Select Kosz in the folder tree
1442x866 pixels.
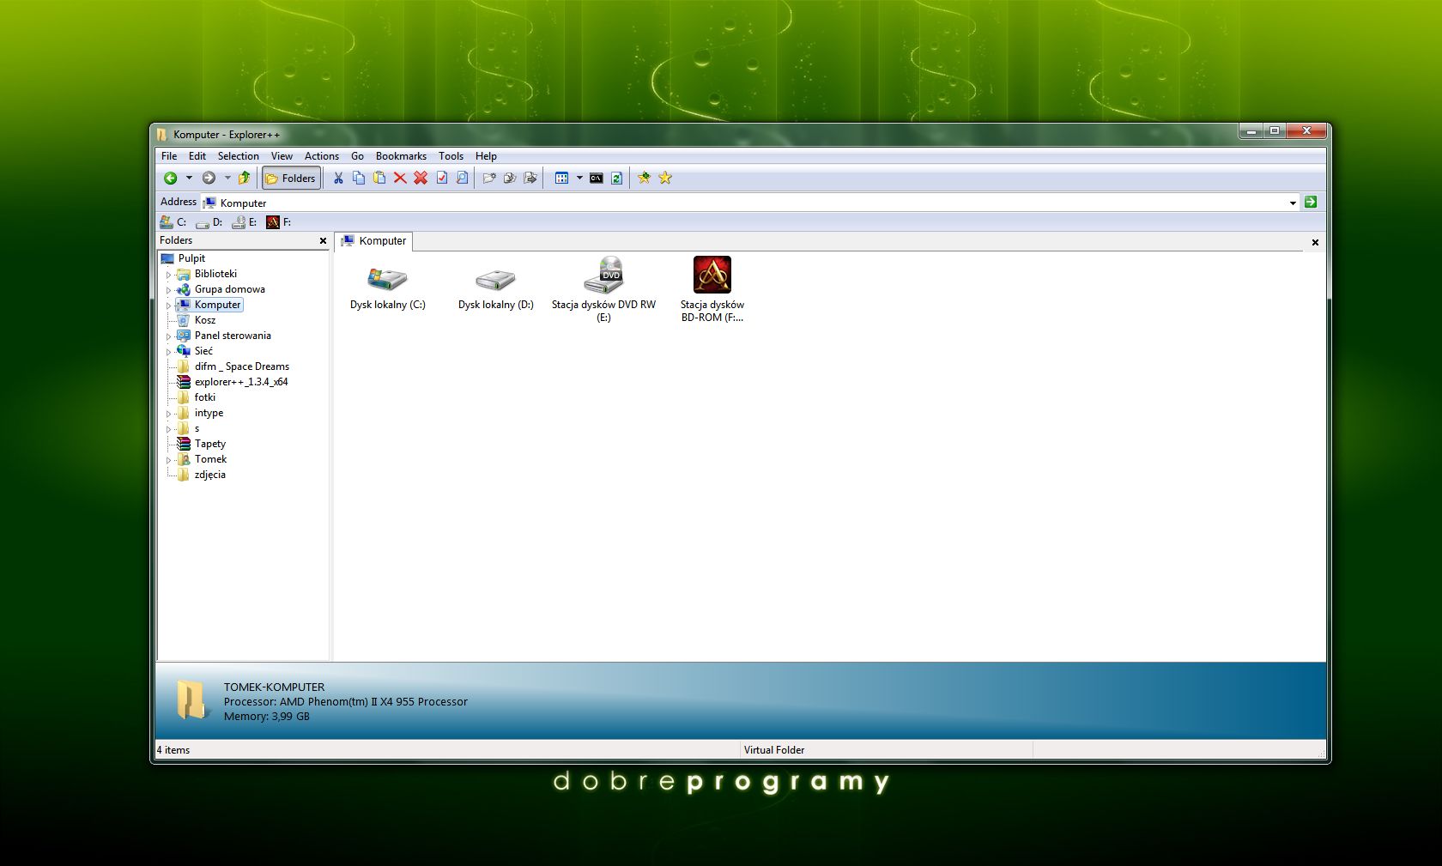pos(204,320)
